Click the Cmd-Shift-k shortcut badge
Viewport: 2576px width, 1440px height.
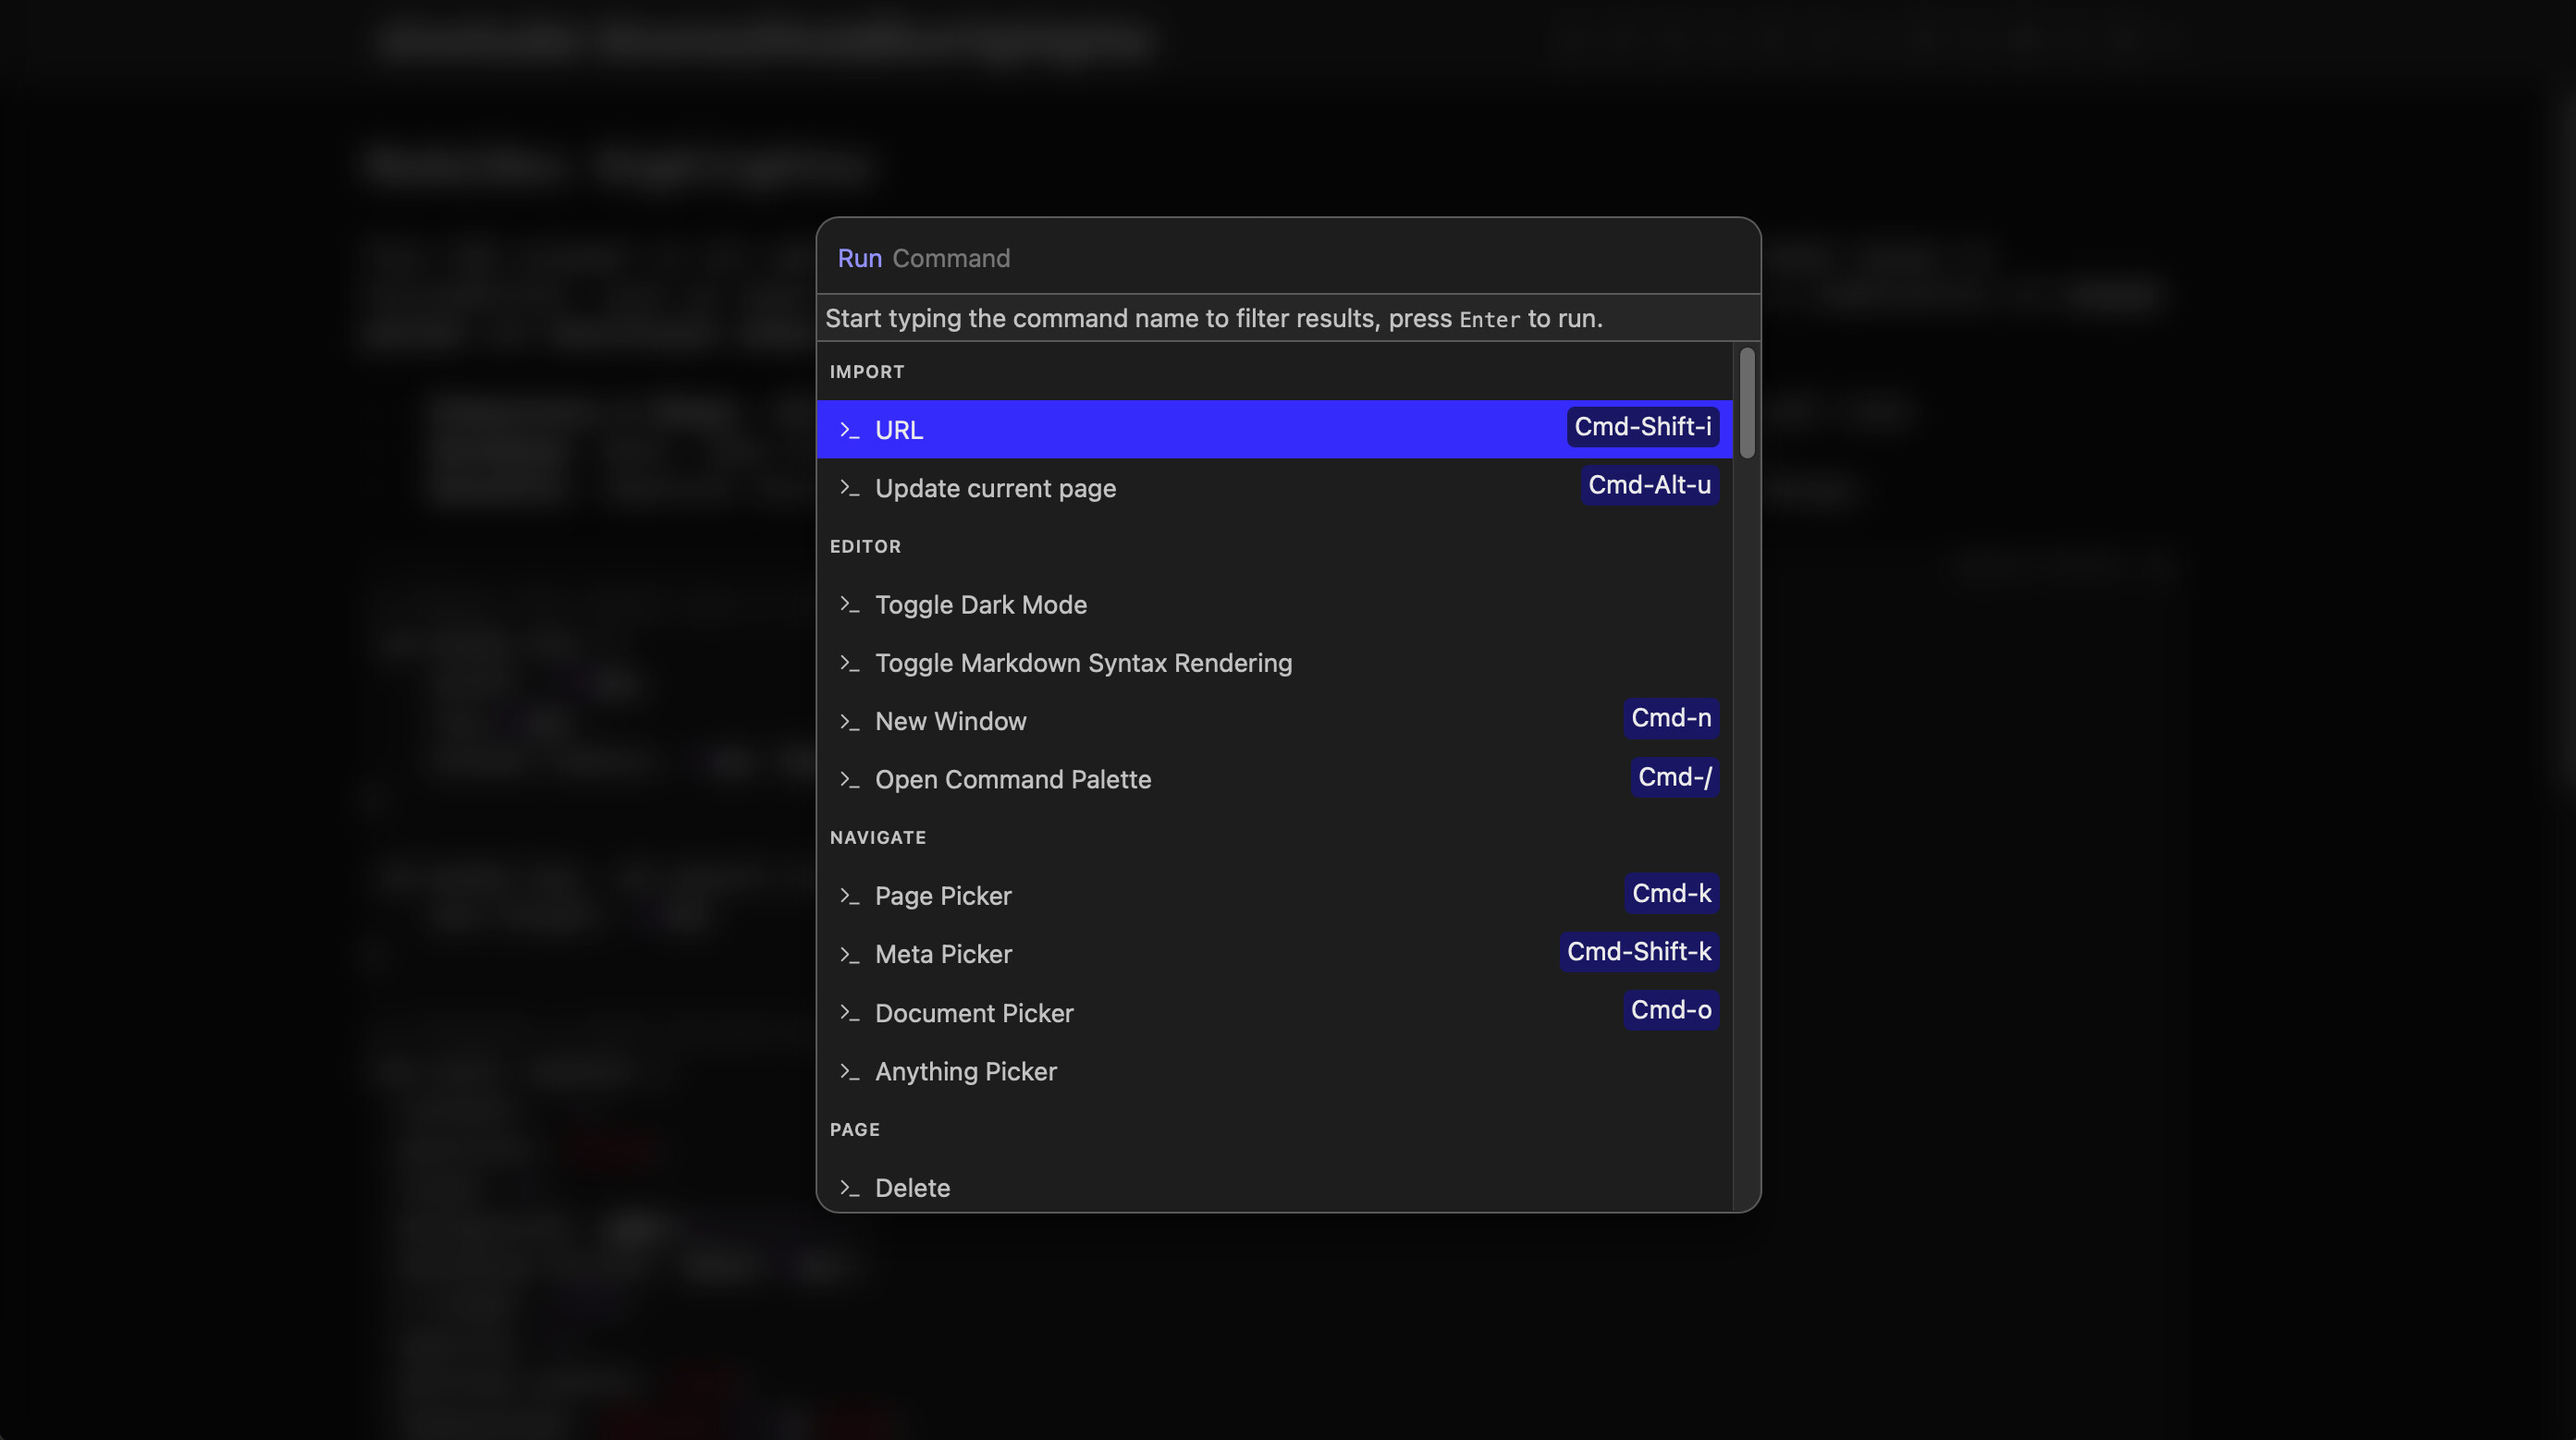1638,951
